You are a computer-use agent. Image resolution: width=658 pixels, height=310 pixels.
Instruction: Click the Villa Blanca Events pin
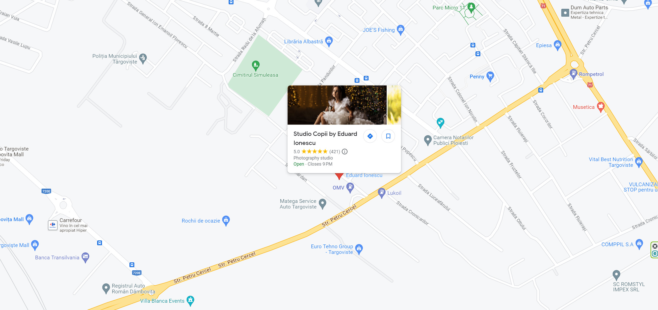[x=190, y=301]
